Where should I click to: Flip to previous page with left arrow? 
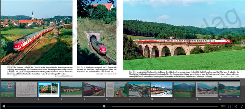point(3,43)
